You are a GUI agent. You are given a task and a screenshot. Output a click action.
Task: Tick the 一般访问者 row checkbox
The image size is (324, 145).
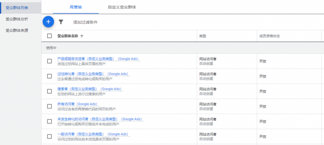49,136
